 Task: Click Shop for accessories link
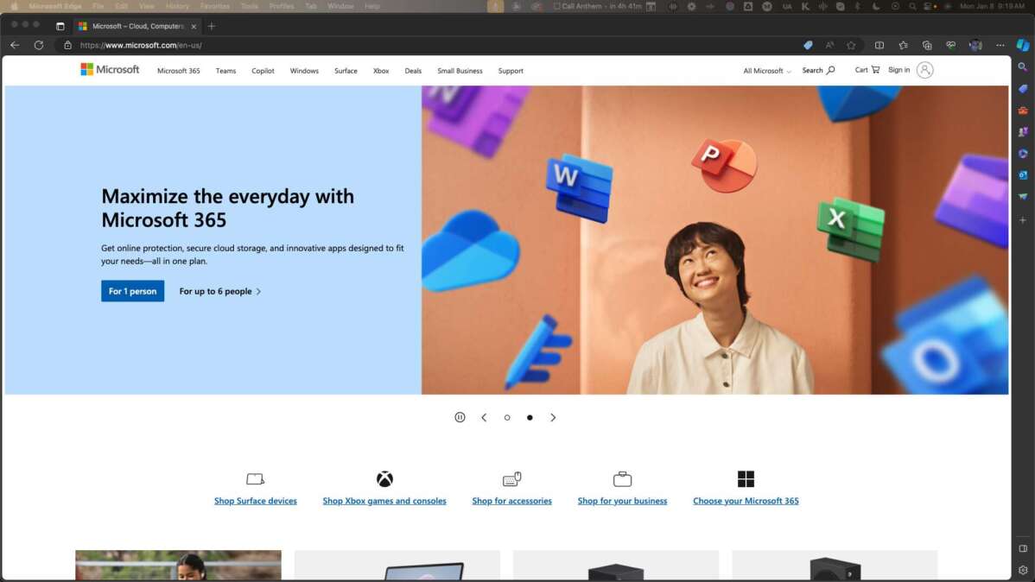coord(511,501)
